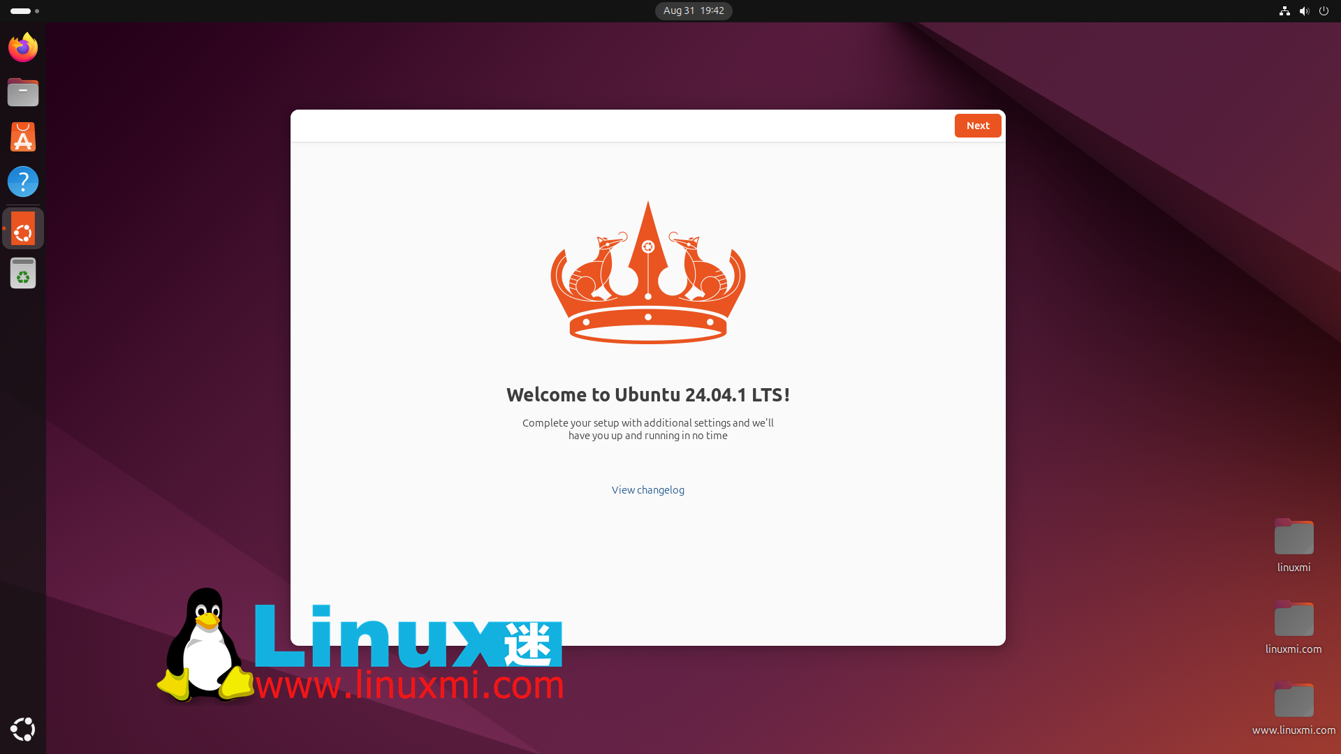The image size is (1341, 754).
Task: Open Firefox from the dock
Action: (x=23, y=47)
